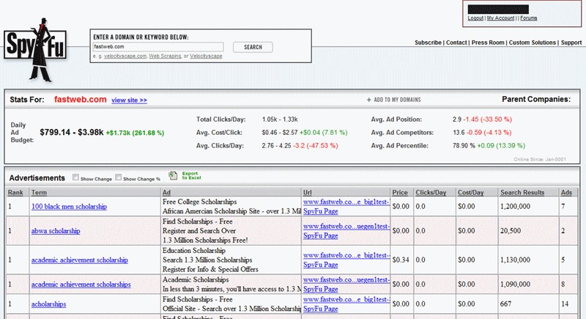Toggle the Show Change % checkbox
Viewport: 586px width, 319px height.
click(119, 177)
